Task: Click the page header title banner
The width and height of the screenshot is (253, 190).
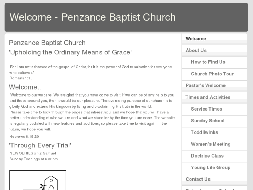Action: coord(93,17)
